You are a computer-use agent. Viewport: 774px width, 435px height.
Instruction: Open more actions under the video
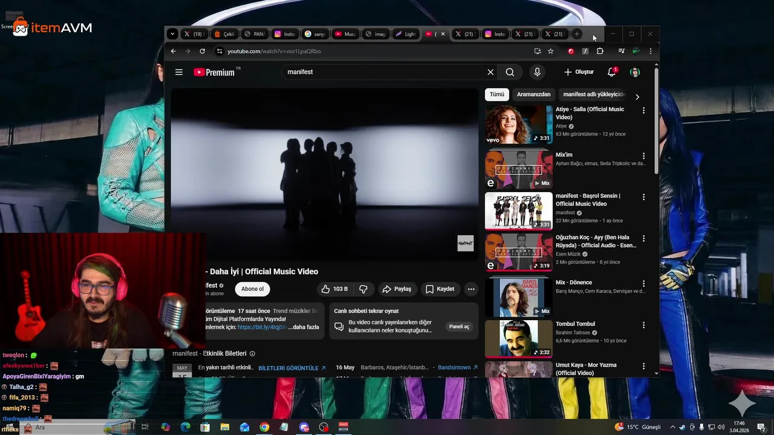click(471, 289)
